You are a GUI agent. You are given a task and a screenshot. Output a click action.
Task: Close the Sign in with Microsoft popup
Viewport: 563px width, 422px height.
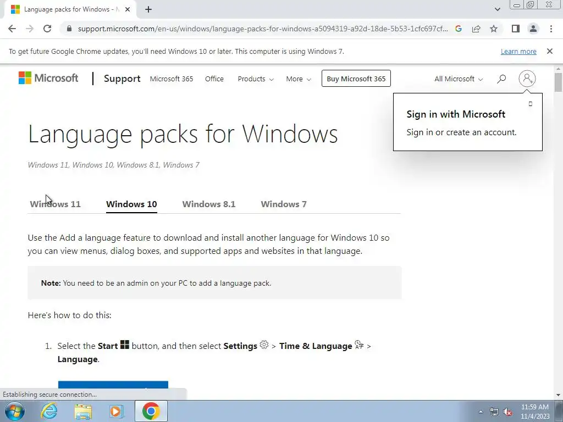(531, 104)
